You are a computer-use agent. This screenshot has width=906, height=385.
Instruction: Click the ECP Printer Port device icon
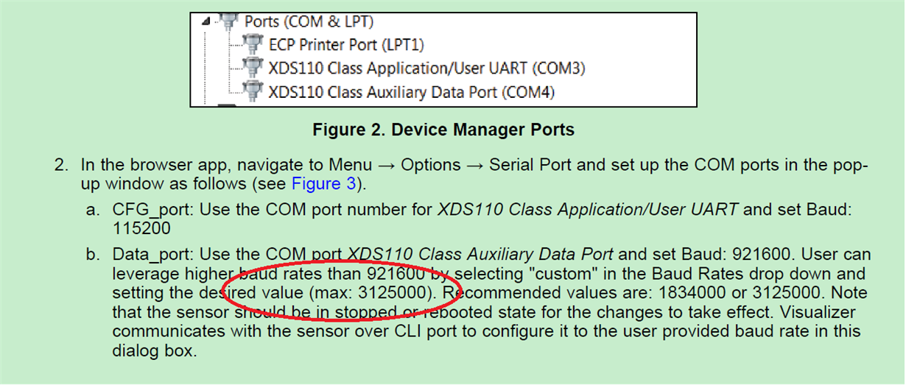[253, 45]
